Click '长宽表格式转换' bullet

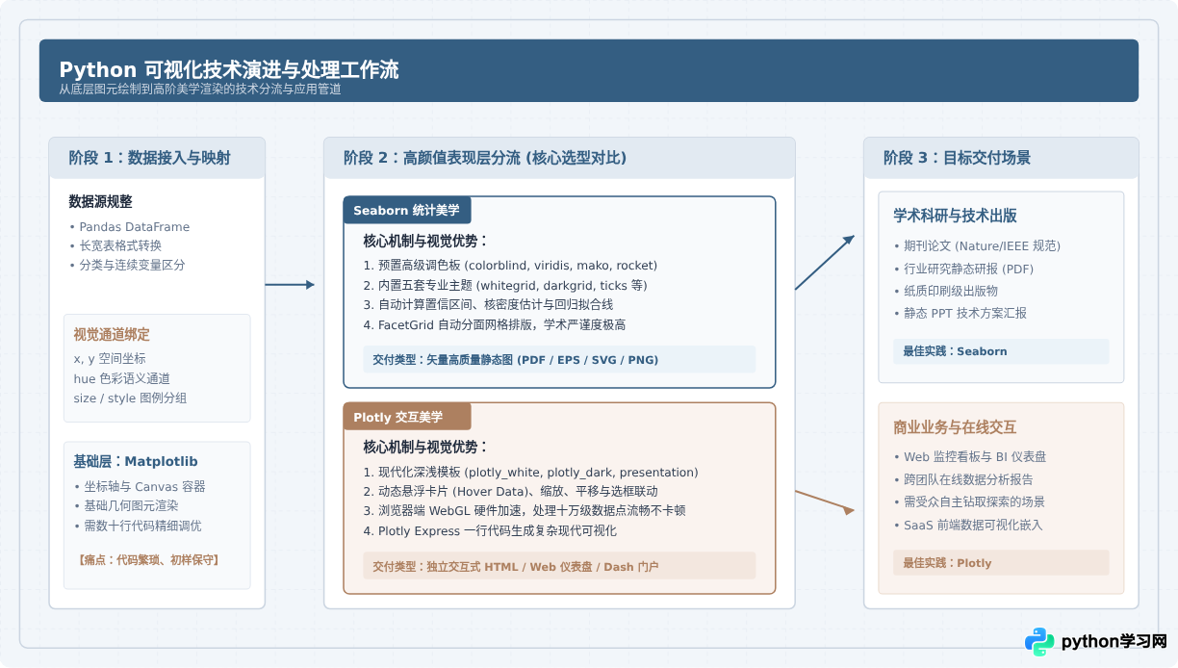(115, 245)
